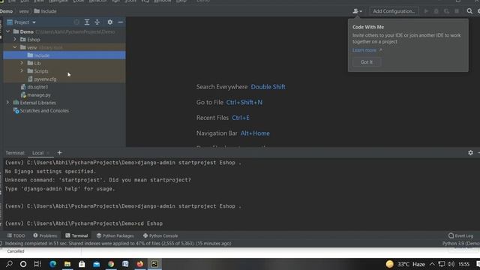Open the Python Console tab
The width and height of the screenshot is (480, 270).
(160, 235)
